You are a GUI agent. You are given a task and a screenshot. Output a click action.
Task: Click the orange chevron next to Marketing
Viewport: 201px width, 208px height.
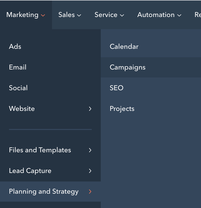click(x=43, y=15)
